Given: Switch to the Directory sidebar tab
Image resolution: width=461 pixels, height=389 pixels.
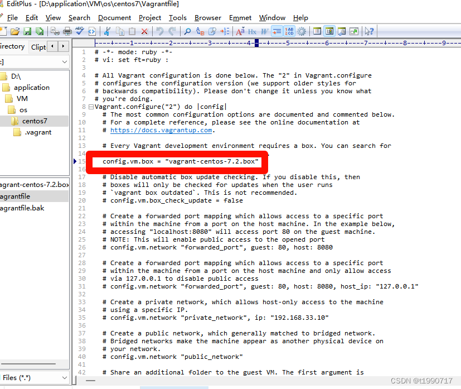Looking at the screenshot, I should coord(13,46).
